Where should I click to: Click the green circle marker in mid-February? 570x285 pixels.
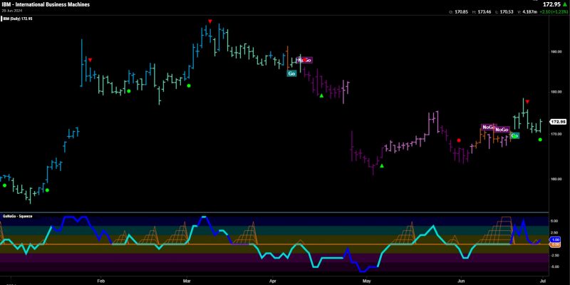click(x=128, y=91)
